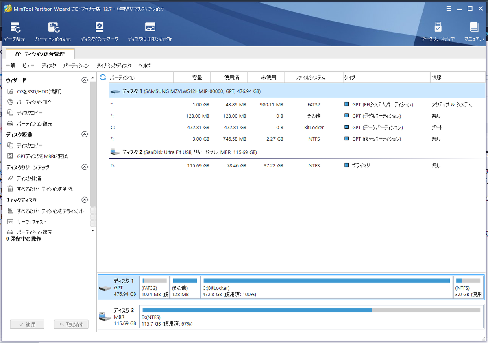Image resolution: width=488 pixels, height=343 pixels.
Task: Open the マニュアル book icon
Action: click(x=474, y=32)
